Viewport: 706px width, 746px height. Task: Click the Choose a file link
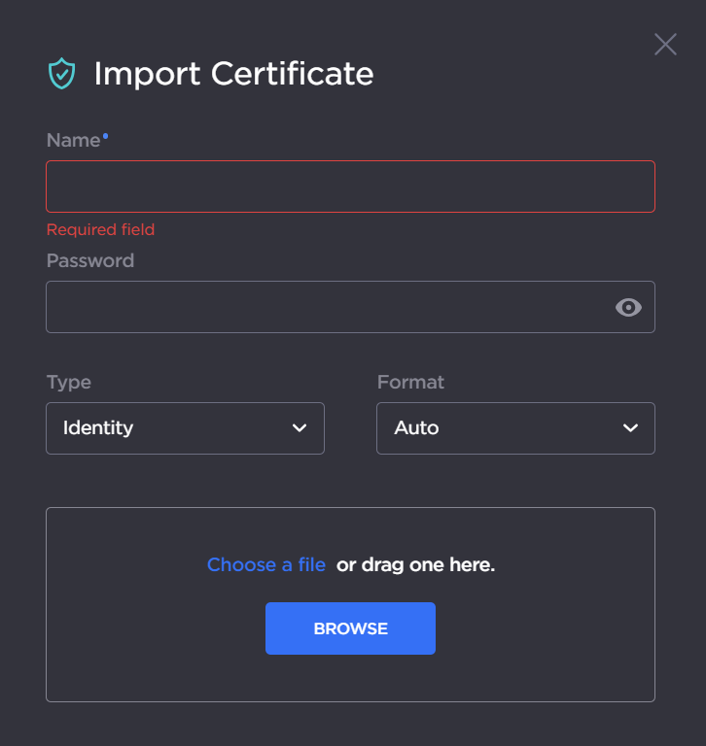265,564
